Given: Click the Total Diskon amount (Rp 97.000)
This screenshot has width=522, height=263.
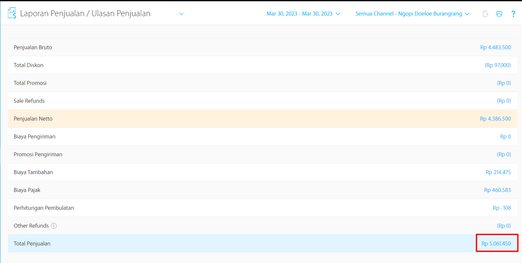Looking at the screenshot, I should pyautogui.click(x=498, y=65).
